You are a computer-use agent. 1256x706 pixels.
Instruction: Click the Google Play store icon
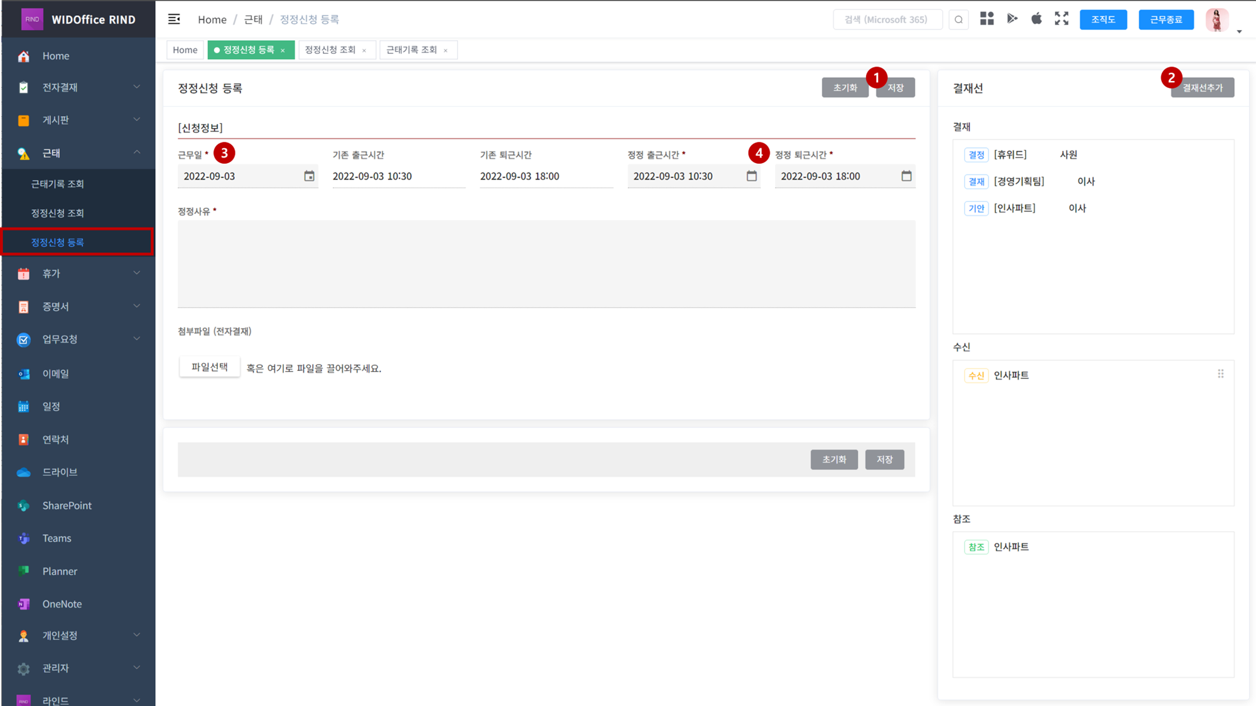[x=1012, y=19]
